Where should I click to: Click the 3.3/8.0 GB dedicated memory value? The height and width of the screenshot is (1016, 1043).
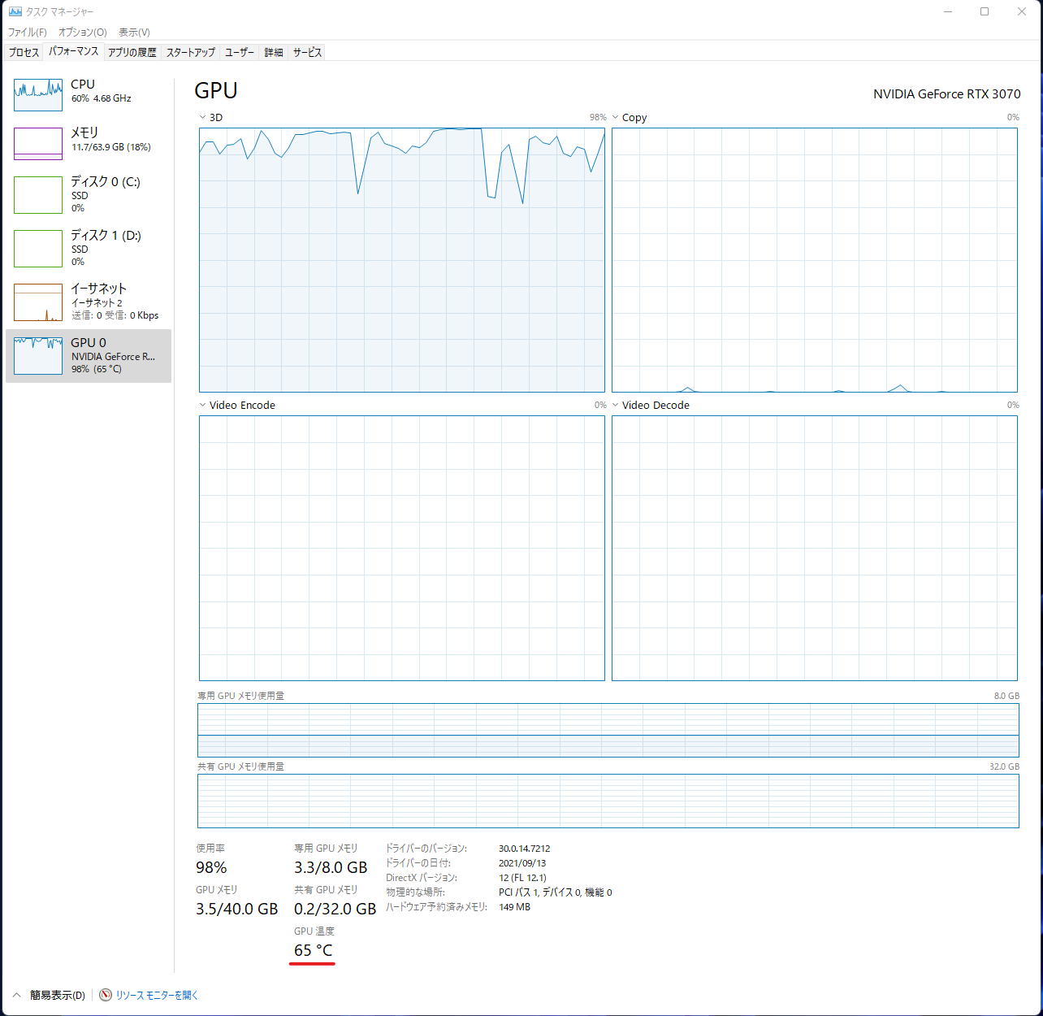(x=331, y=867)
